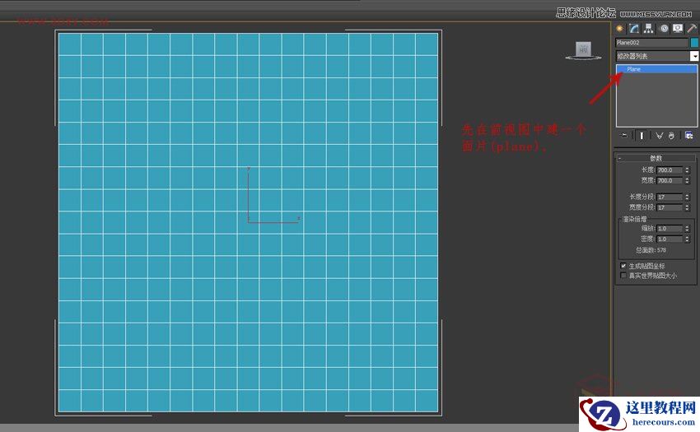Click the 密度 value field 1.0
The height and width of the screenshot is (432, 700).
pyautogui.click(x=670, y=239)
